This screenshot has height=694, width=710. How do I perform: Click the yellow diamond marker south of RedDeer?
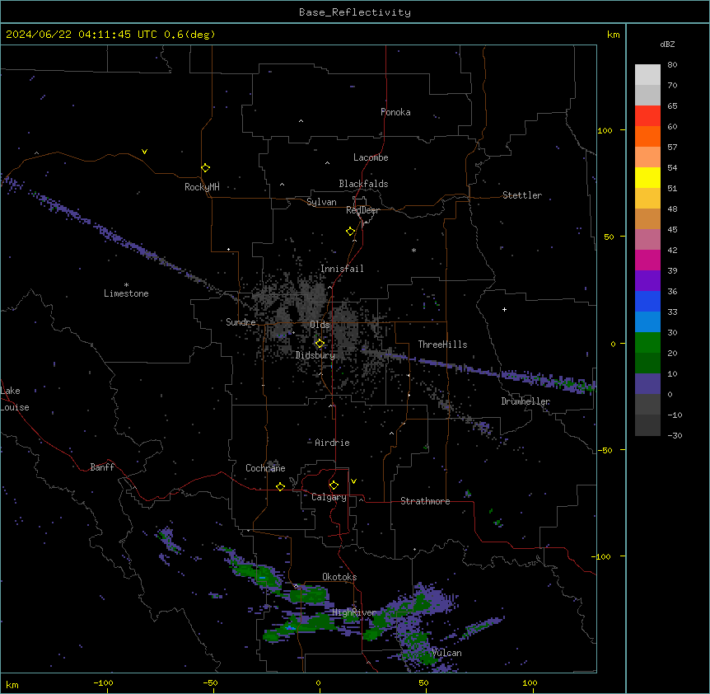351,232
